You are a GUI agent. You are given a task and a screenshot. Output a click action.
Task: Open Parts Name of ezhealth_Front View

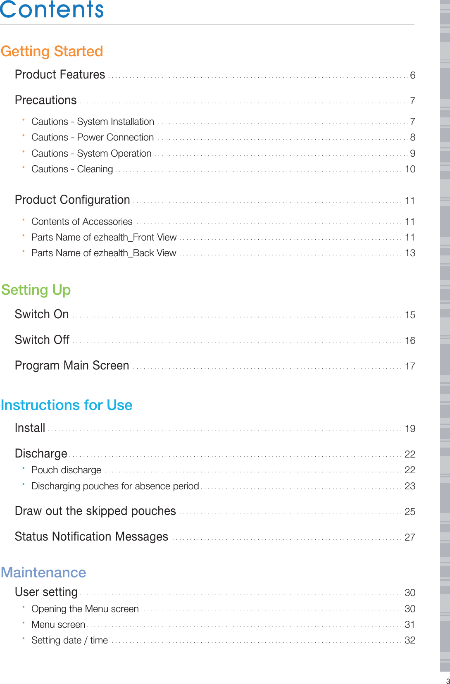(x=104, y=237)
